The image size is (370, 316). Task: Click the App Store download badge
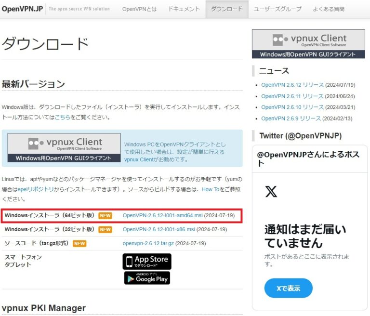pyautogui.click(x=147, y=262)
